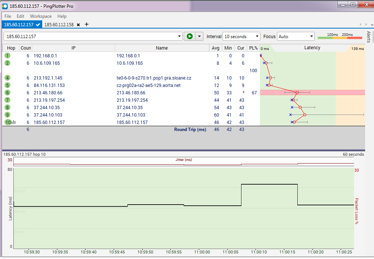Sort by the PL% column header
The height and width of the screenshot is (259, 374).
(x=253, y=48)
